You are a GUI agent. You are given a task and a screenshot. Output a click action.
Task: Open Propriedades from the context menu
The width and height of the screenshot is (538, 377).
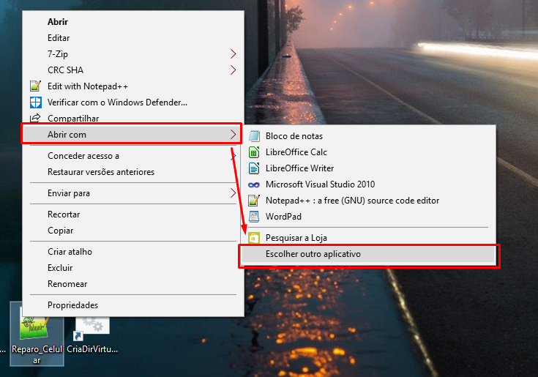133,305
